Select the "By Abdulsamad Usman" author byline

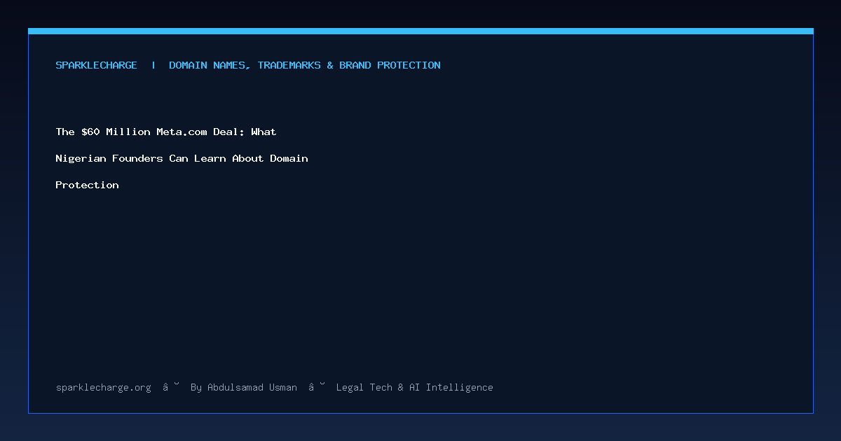[x=244, y=387]
